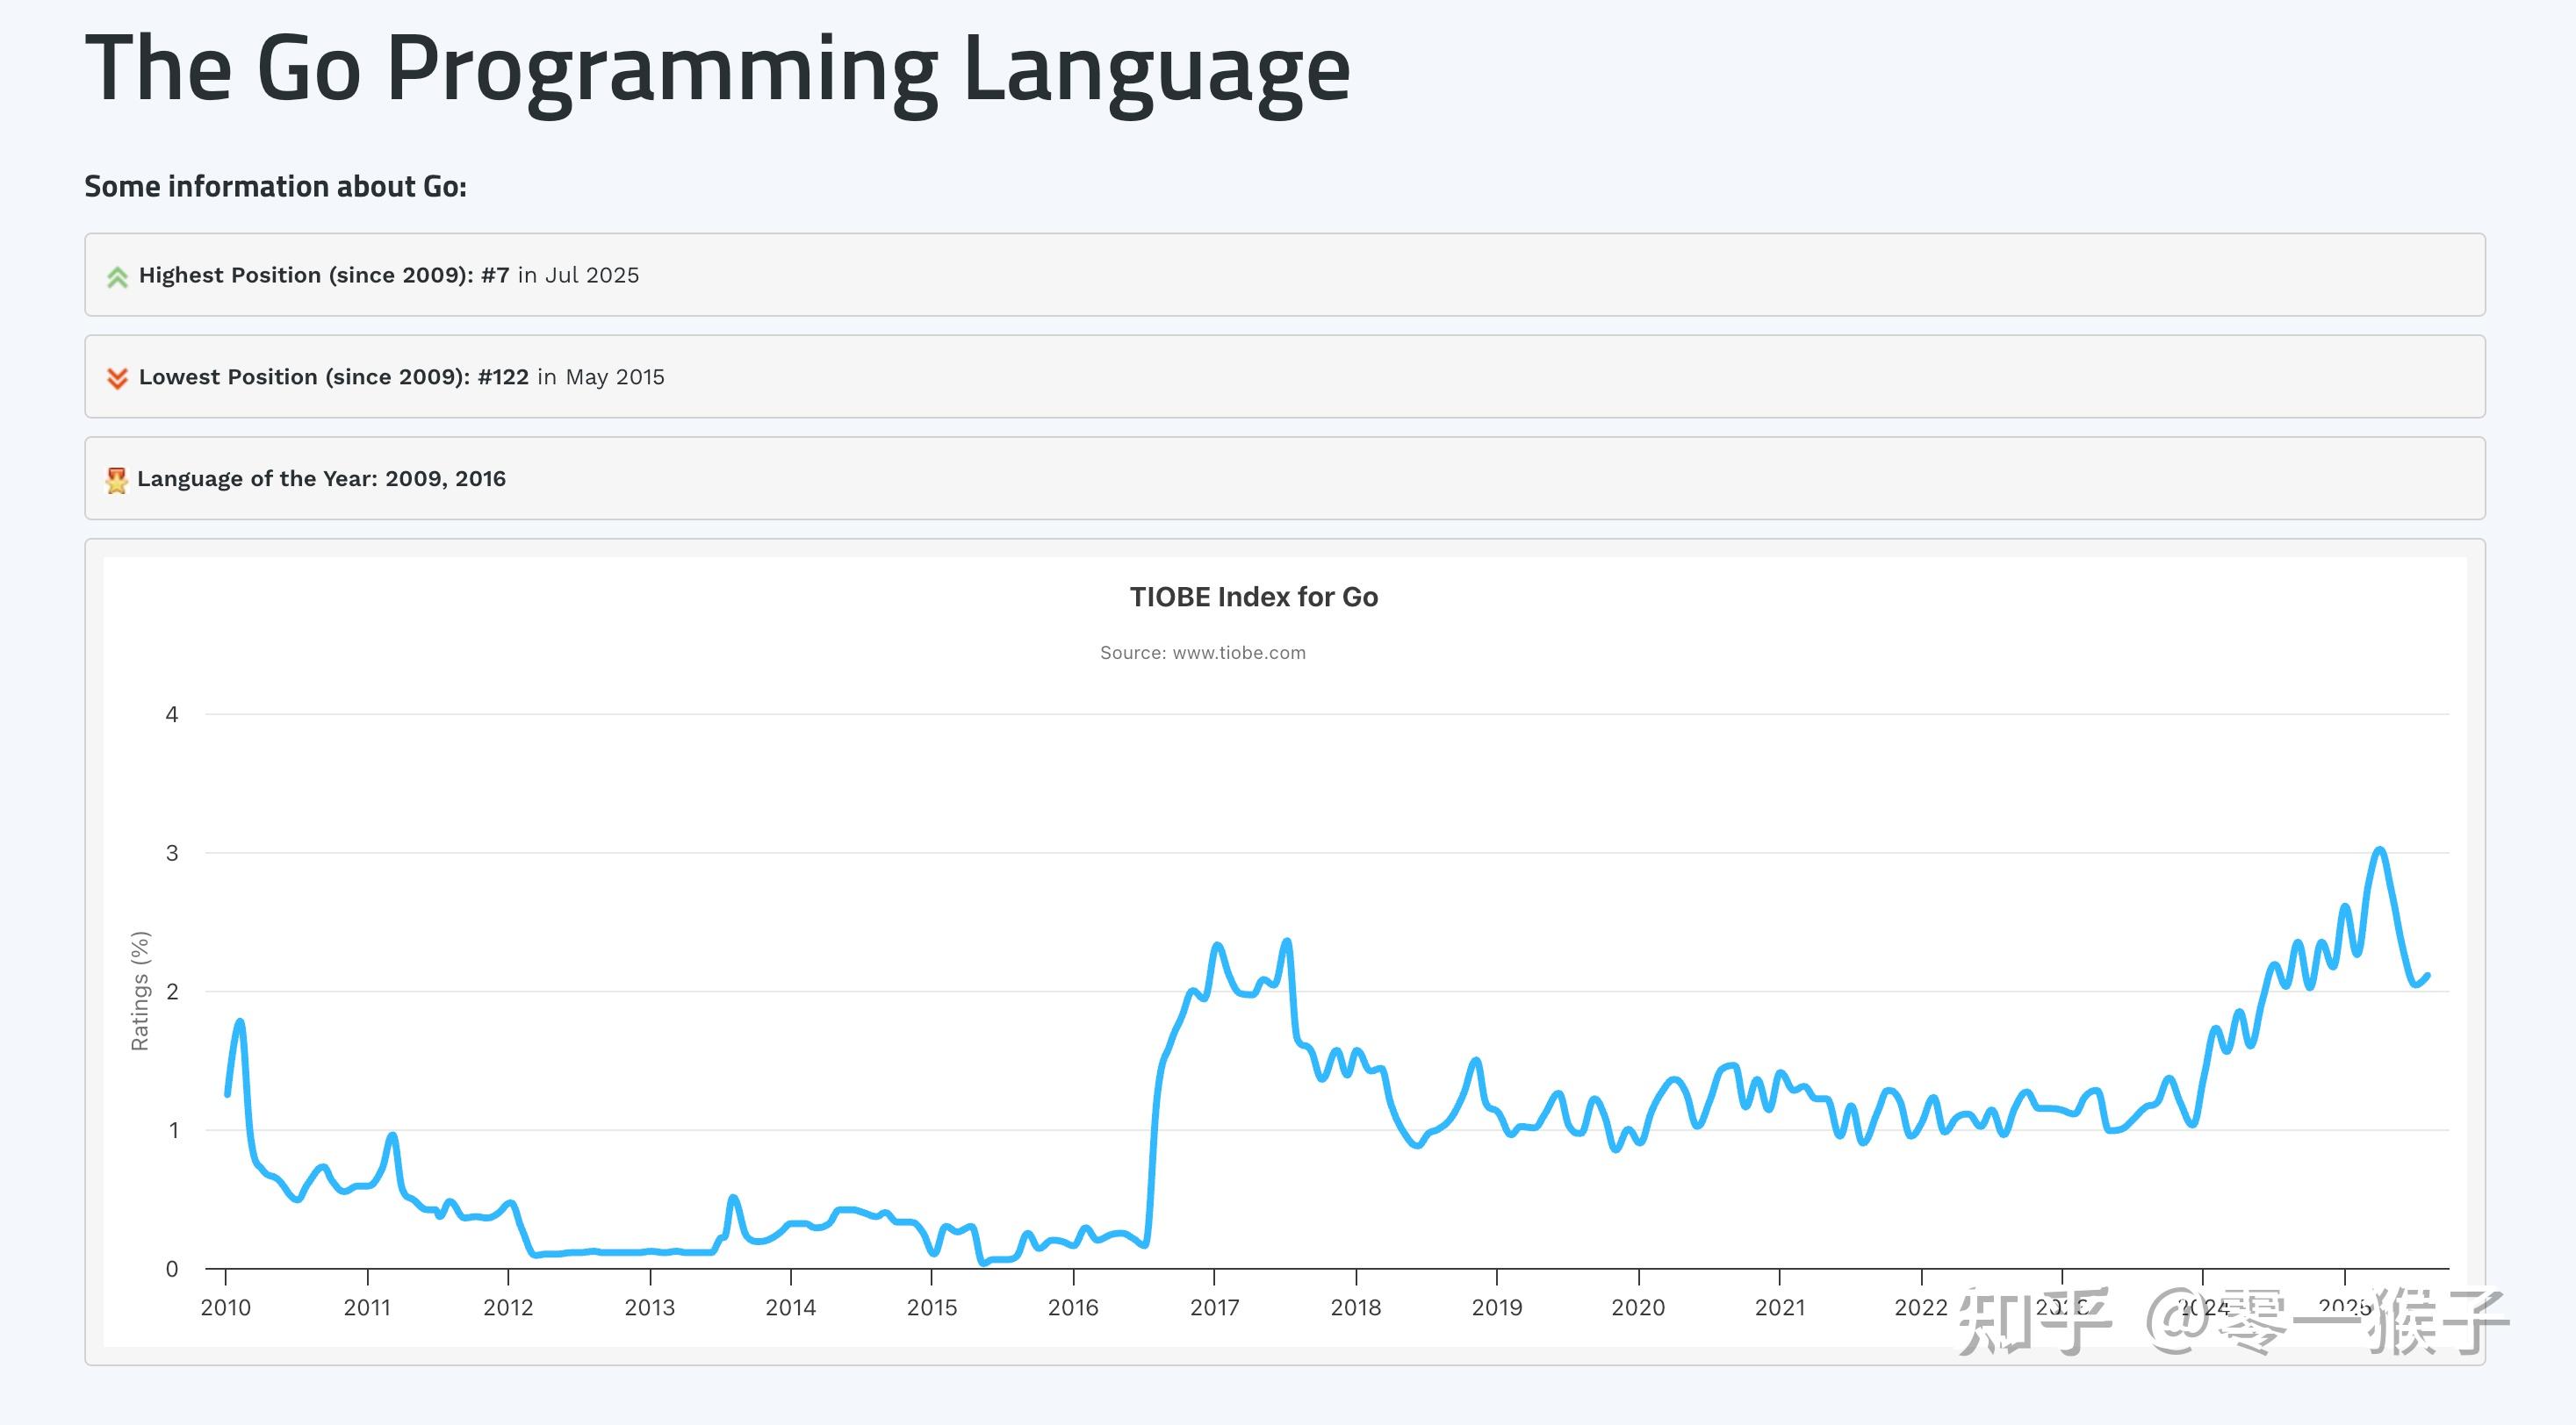Click the 'May 2015' date text
The width and height of the screenshot is (2576, 1425).
tap(615, 376)
